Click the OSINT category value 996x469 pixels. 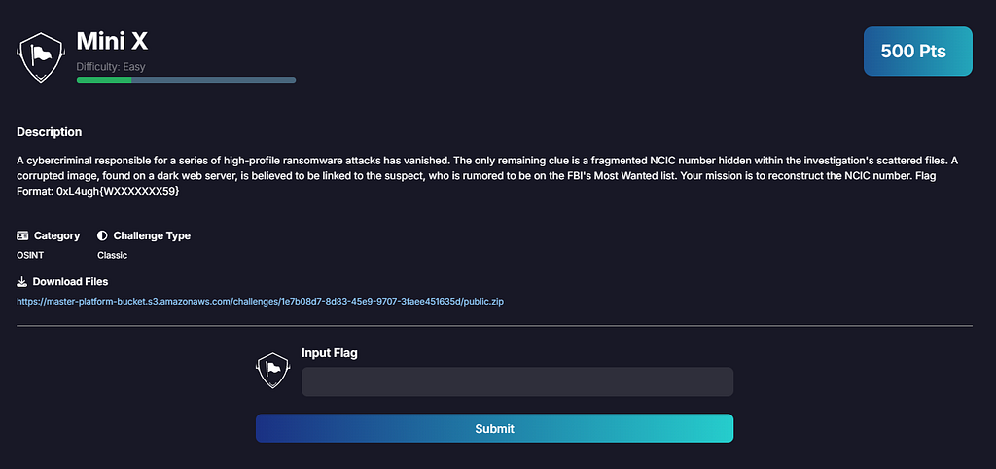[x=28, y=256]
